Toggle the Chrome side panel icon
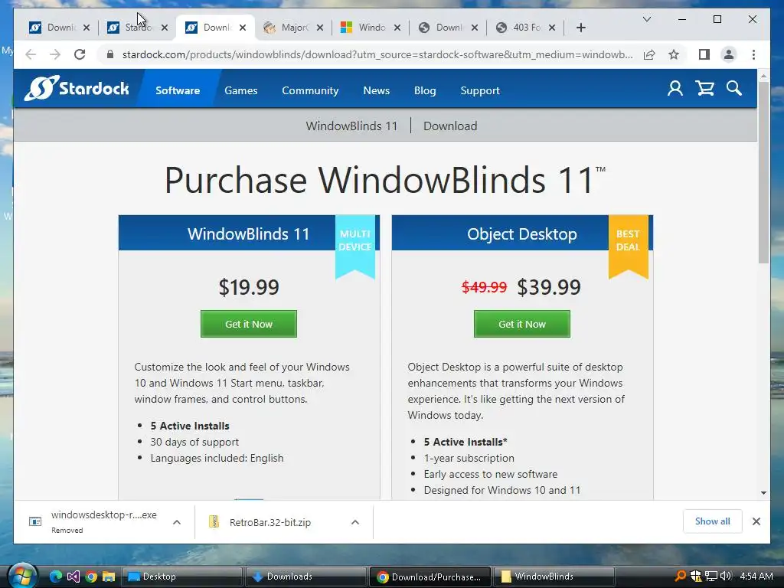The image size is (784, 588). (704, 54)
